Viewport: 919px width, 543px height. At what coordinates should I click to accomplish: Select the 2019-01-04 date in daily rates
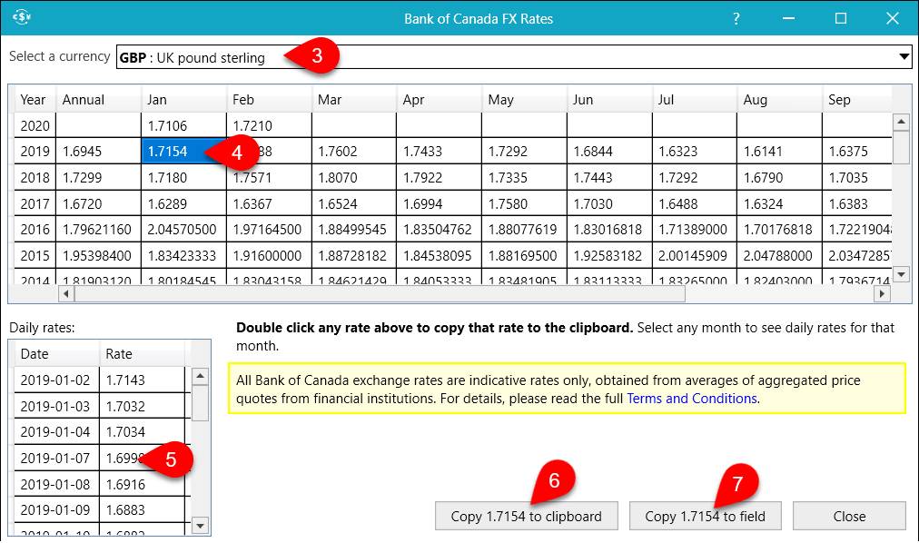pyautogui.click(x=57, y=431)
